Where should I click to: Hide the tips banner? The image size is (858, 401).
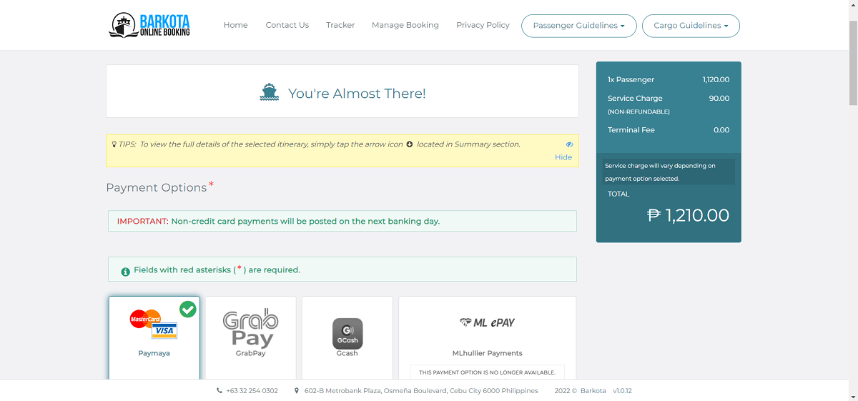click(563, 157)
